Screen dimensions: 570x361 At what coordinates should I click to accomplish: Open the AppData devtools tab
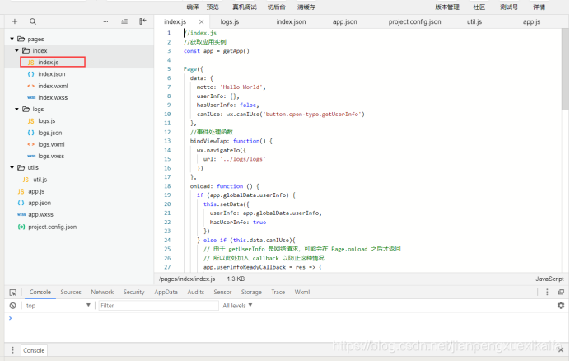click(x=166, y=292)
